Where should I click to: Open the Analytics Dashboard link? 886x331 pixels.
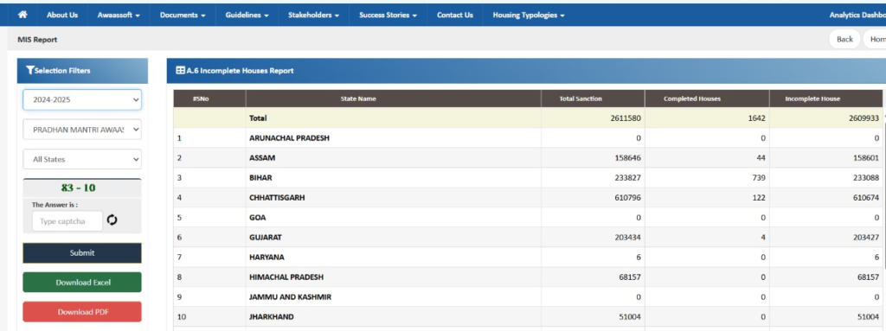tap(857, 16)
